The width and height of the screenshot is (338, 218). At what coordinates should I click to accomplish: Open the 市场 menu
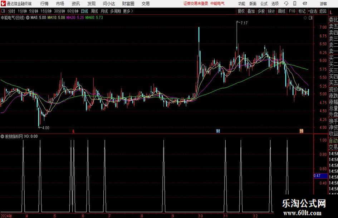[60, 4]
